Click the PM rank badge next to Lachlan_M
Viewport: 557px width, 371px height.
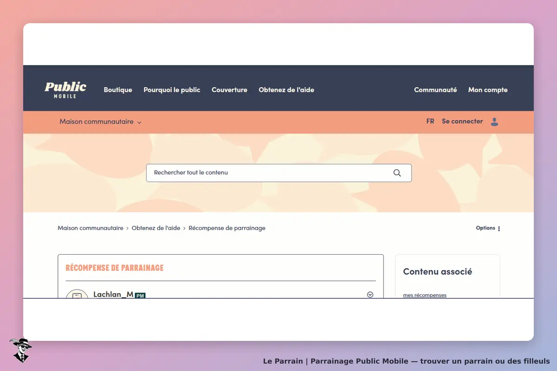pos(140,295)
